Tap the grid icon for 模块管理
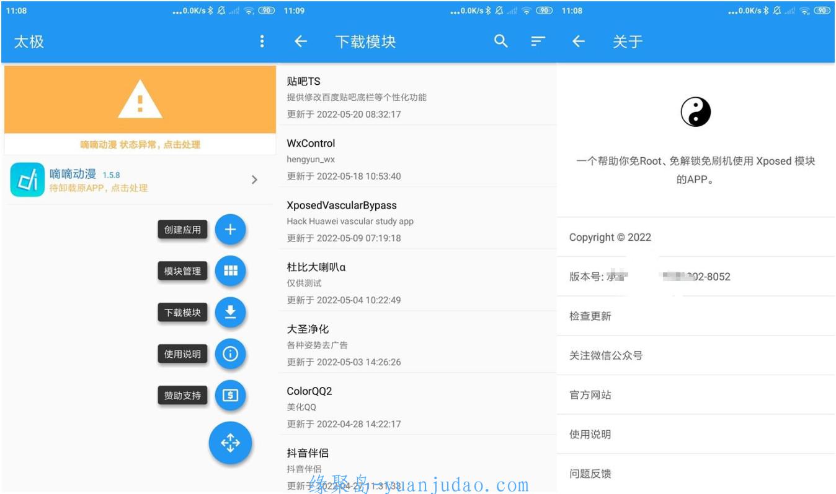Image resolution: width=836 pixels, height=494 pixels. 230,271
